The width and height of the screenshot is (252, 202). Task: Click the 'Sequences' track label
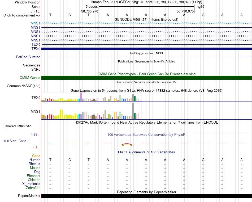click(32, 65)
